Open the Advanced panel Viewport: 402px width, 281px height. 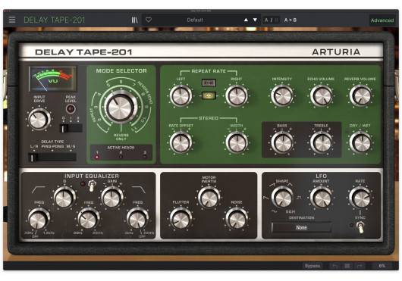pyautogui.click(x=382, y=20)
